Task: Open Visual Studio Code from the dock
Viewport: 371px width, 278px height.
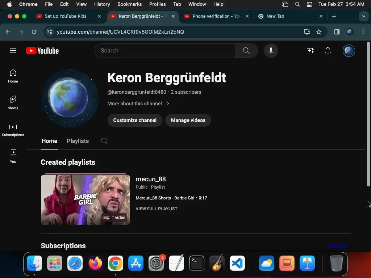Action: click(237, 263)
